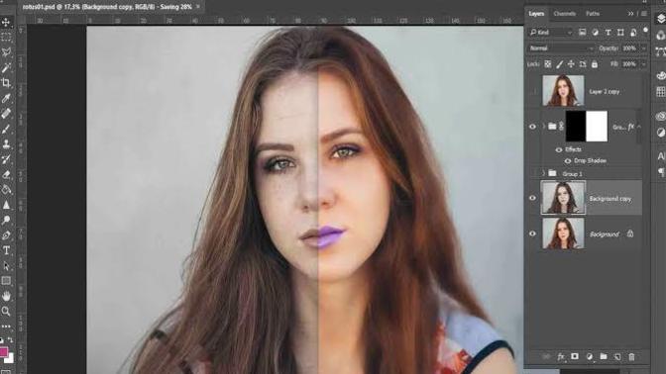The height and width of the screenshot is (374, 666).
Task: Switch to the Paths tab
Action: 593,14
